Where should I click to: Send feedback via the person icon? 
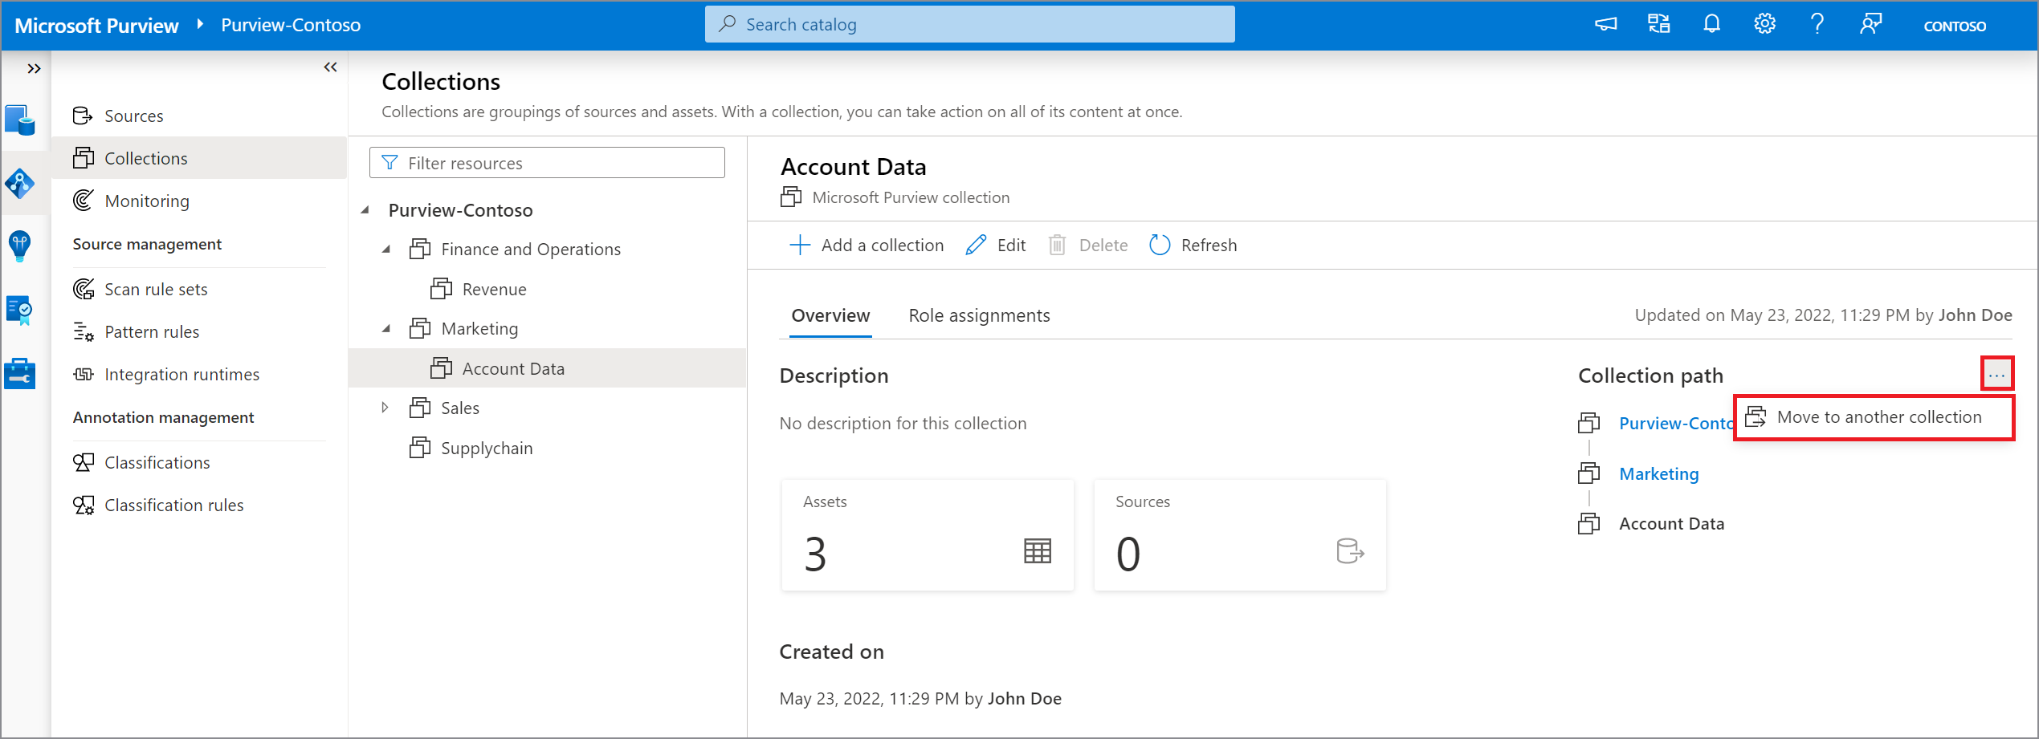[x=1871, y=23]
